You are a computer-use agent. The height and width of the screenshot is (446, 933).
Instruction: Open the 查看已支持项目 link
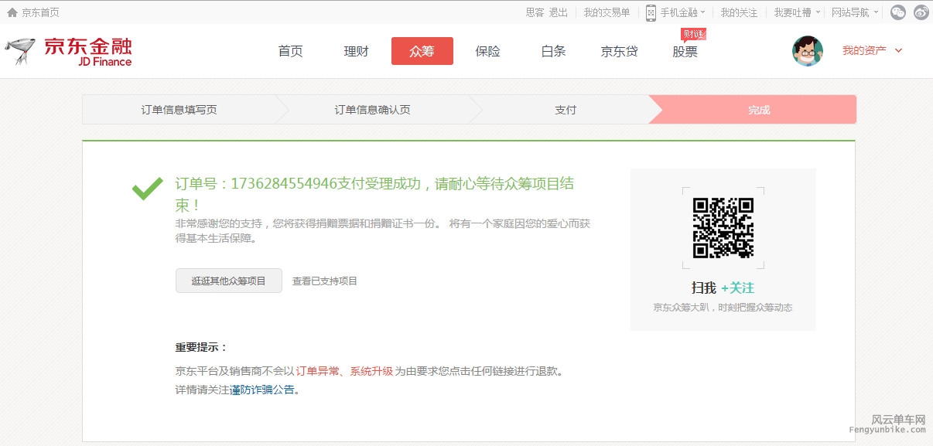coord(325,281)
